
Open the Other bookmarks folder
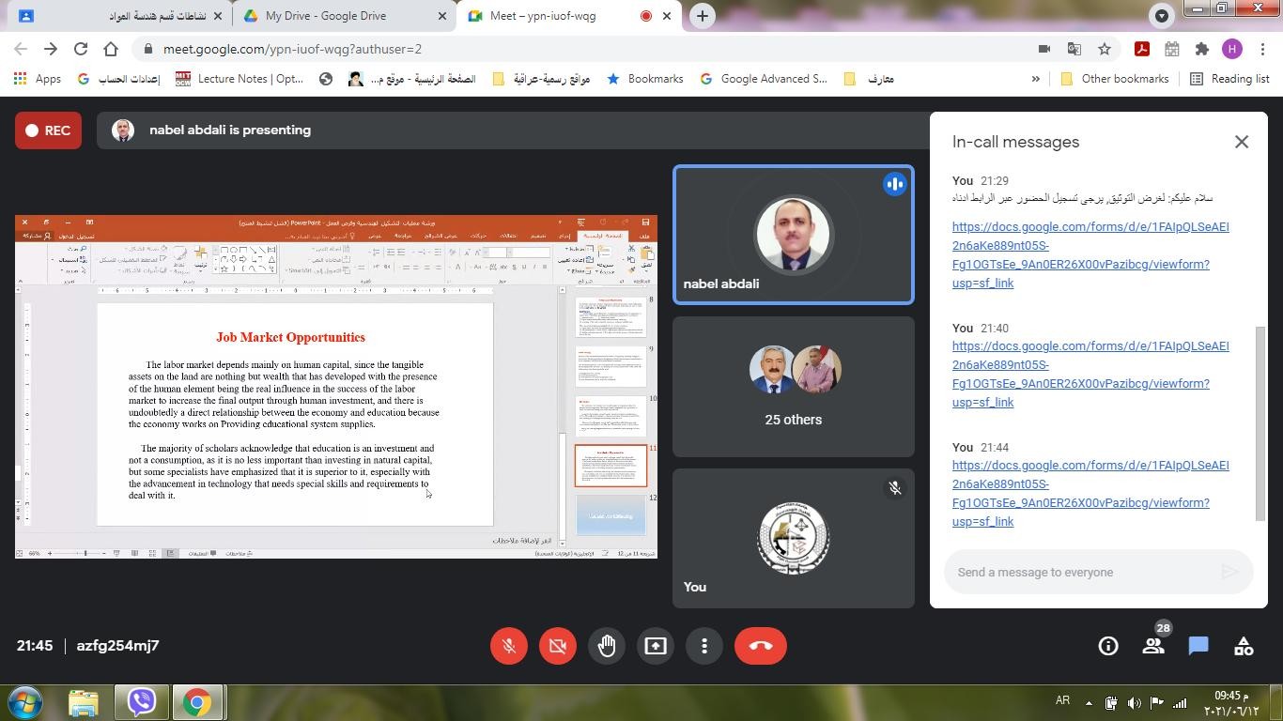(1115, 79)
